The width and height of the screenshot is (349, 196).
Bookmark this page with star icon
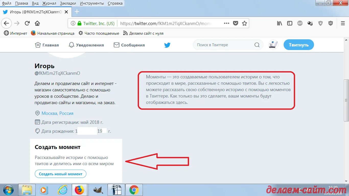pos(245,23)
